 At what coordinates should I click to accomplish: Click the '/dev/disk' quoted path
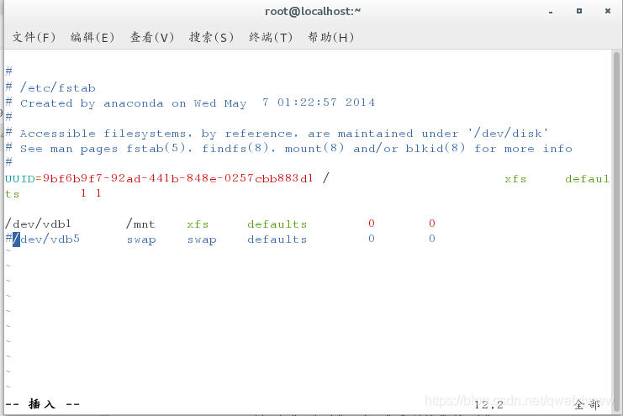(508, 133)
